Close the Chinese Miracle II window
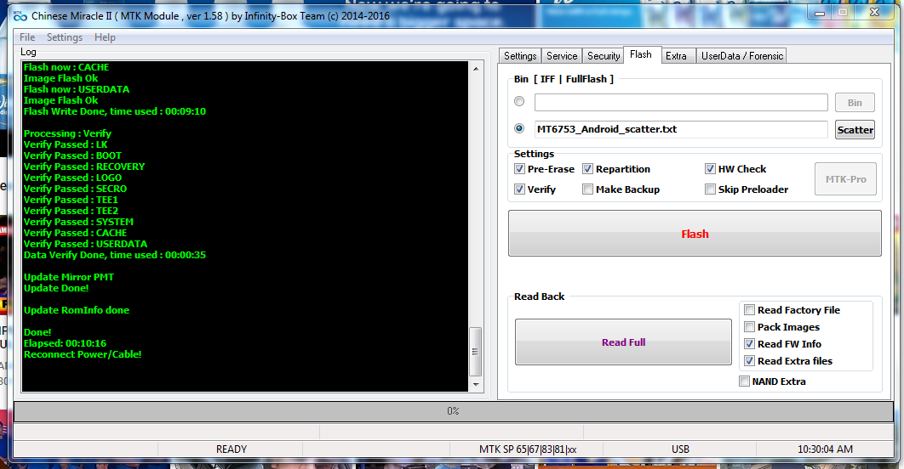The width and height of the screenshot is (904, 469). pyautogui.click(x=874, y=13)
